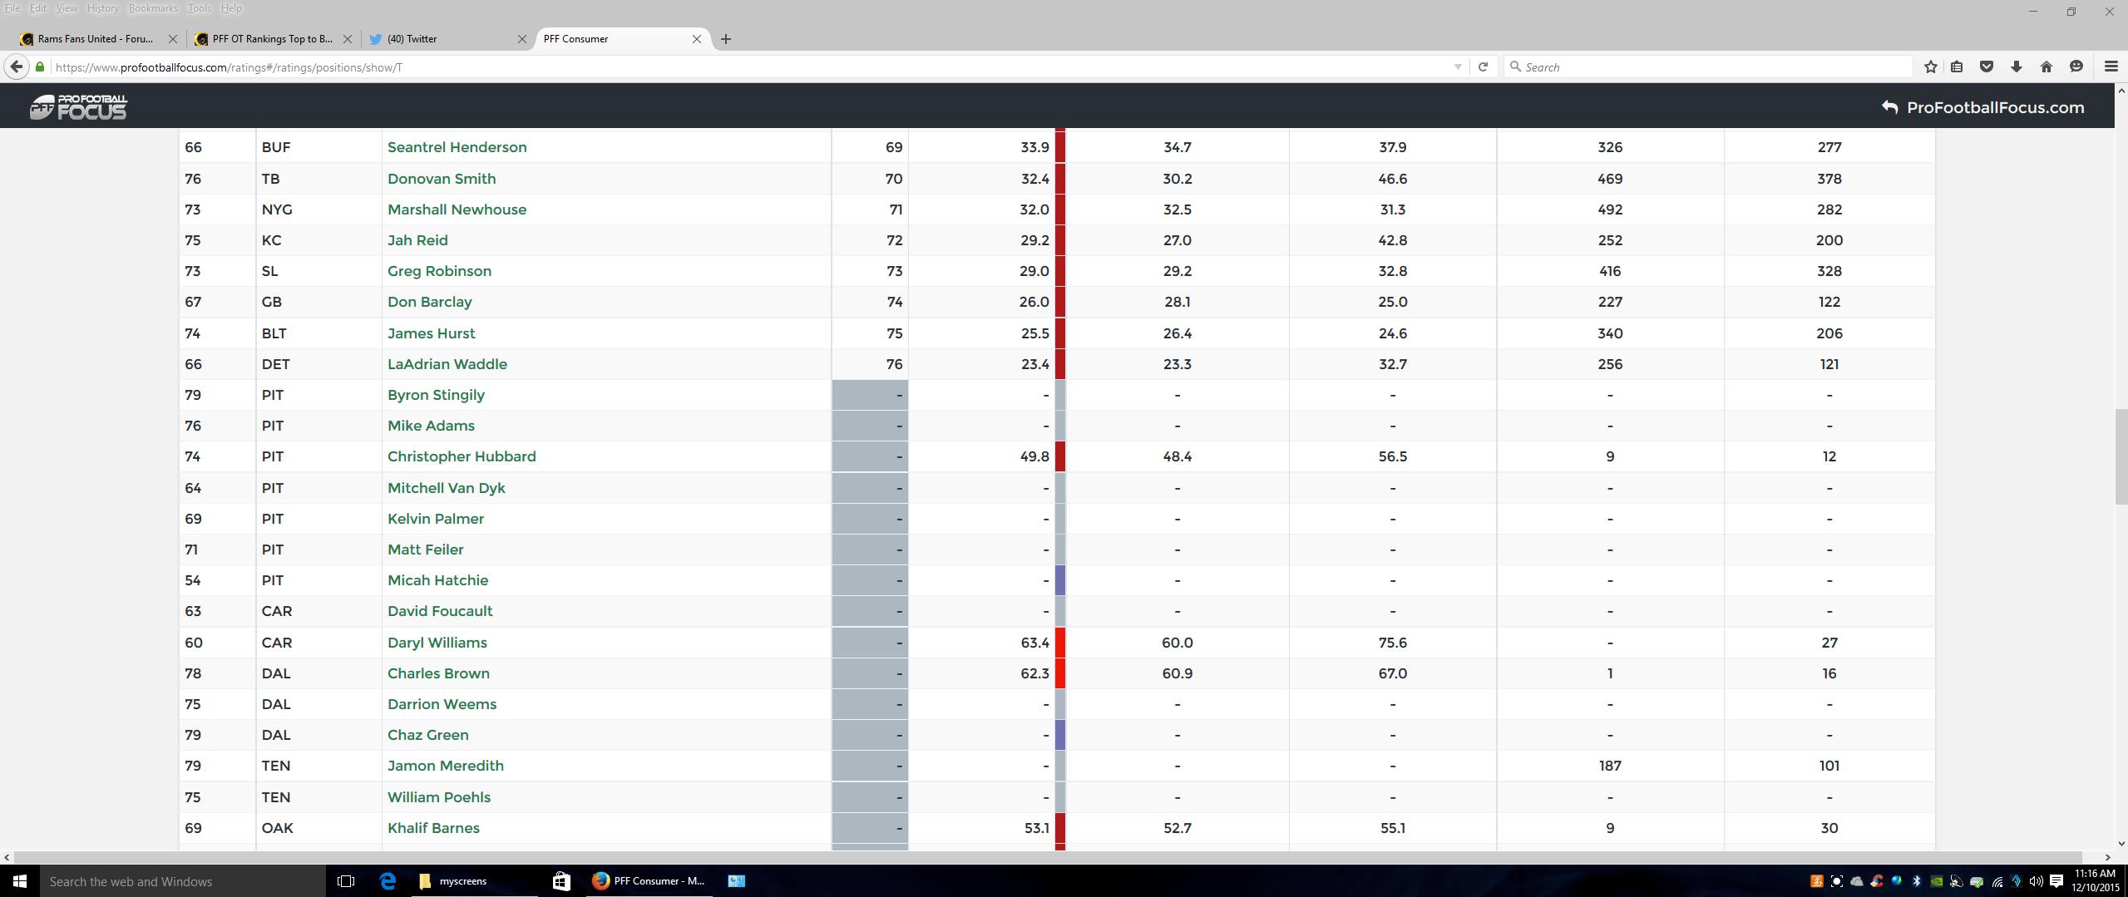Close the Twitter tab
The image size is (2128, 897).
[x=522, y=39]
